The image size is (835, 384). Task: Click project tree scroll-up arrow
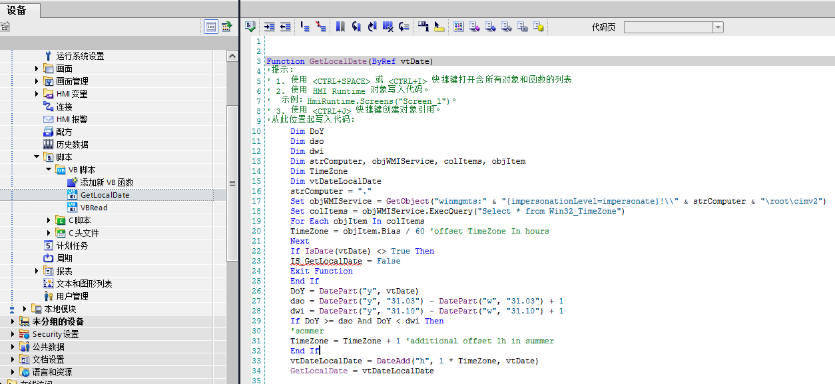[x=232, y=57]
